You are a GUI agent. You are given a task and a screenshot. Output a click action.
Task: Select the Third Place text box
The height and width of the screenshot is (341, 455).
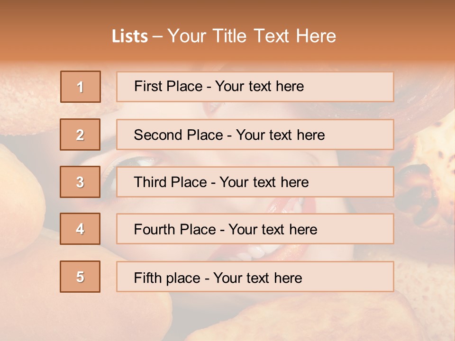[255, 182]
